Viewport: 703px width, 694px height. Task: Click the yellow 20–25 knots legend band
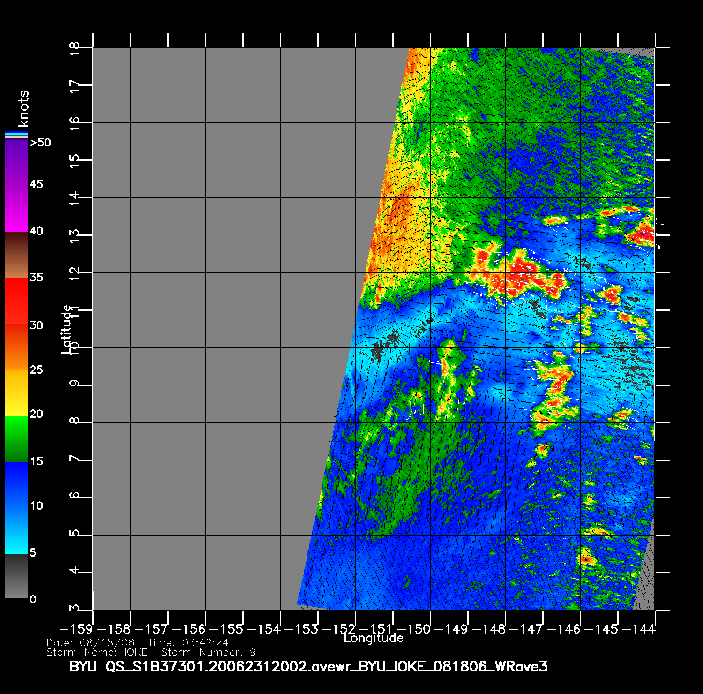16,393
